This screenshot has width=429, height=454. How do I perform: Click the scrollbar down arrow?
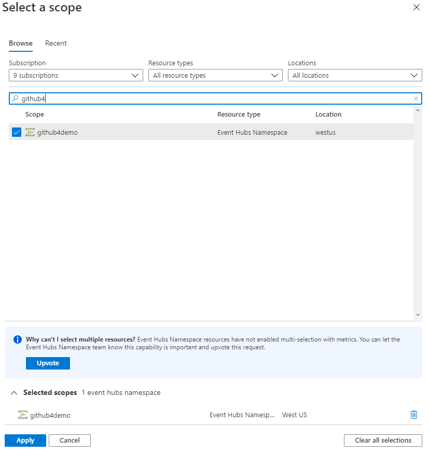418,315
